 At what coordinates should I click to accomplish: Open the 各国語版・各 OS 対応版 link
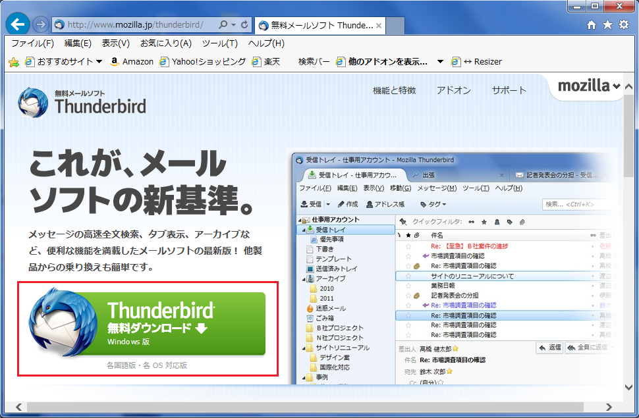point(147,365)
